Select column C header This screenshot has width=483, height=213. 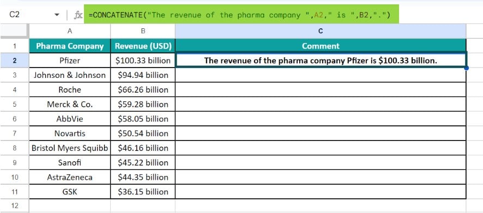(x=321, y=31)
